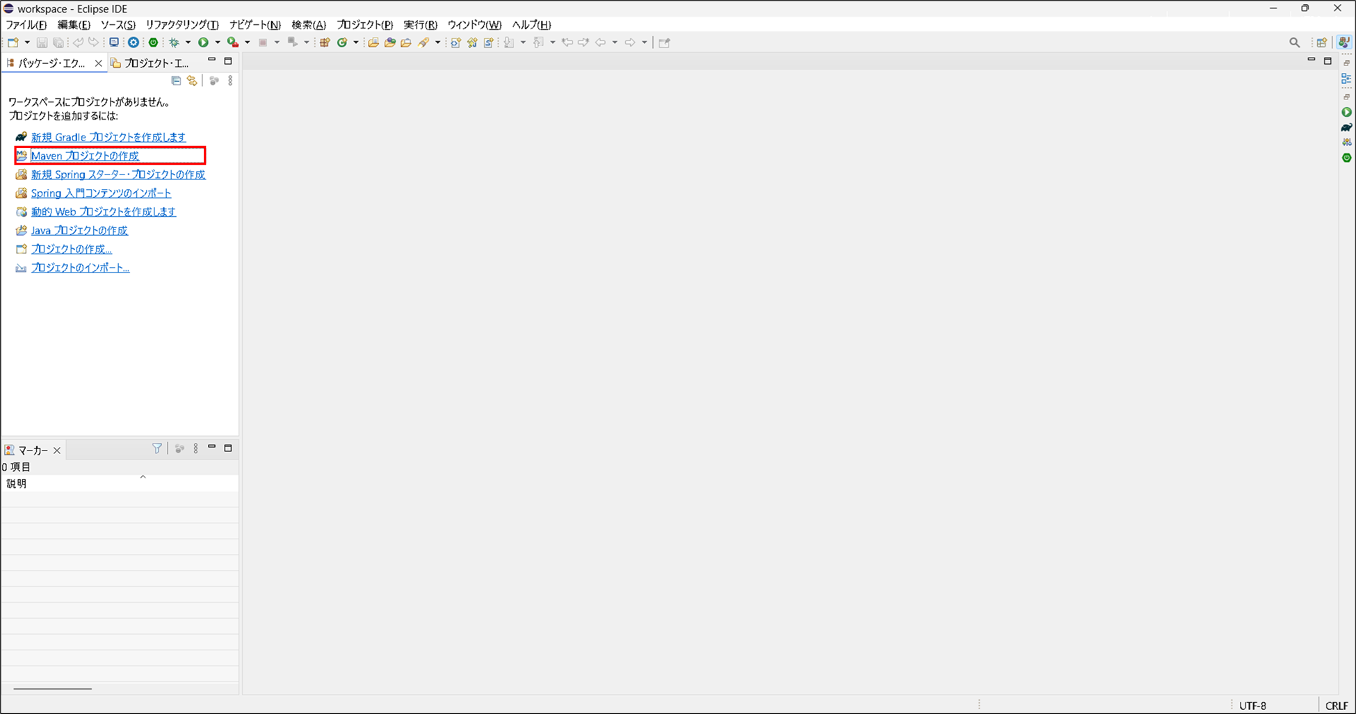Open the ウィンドウ(W) menu

tap(474, 25)
